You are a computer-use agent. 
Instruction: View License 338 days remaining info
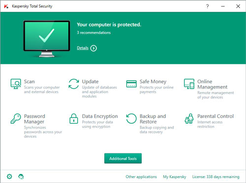click(216, 177)
